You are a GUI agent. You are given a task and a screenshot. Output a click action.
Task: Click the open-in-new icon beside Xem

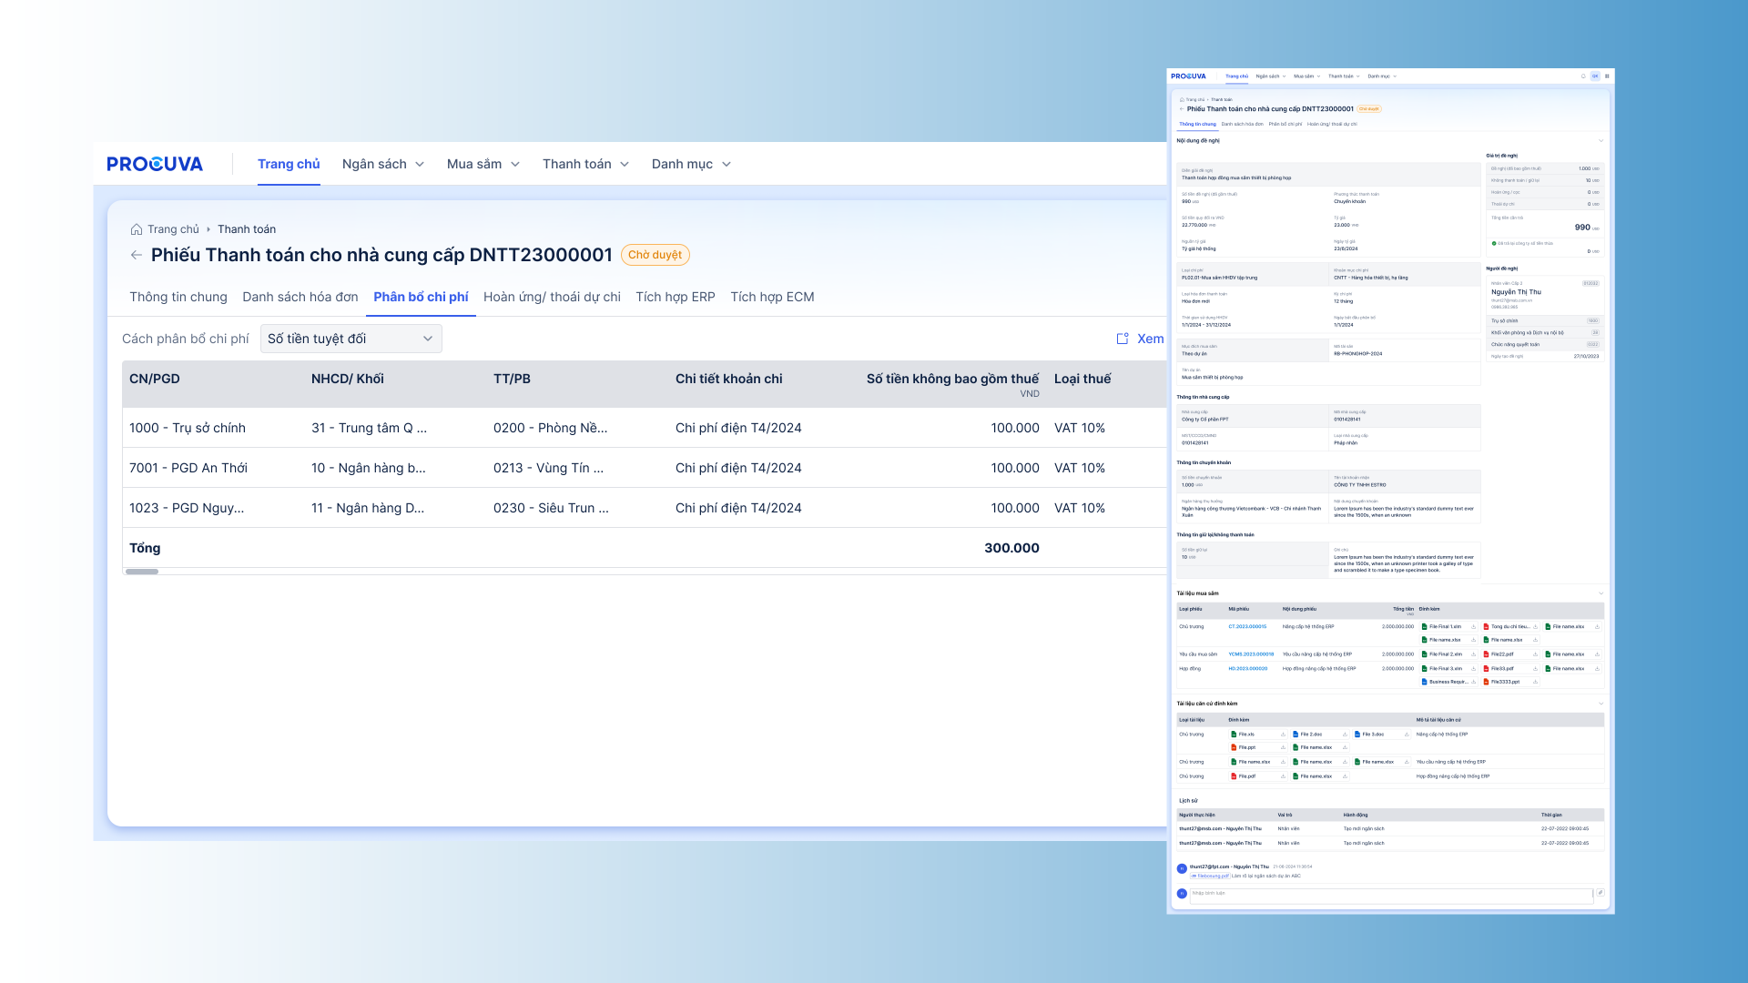click(1123, 339)
